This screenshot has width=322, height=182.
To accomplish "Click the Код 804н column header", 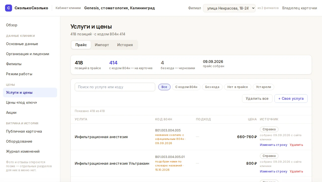I will [x=164, y=119].
